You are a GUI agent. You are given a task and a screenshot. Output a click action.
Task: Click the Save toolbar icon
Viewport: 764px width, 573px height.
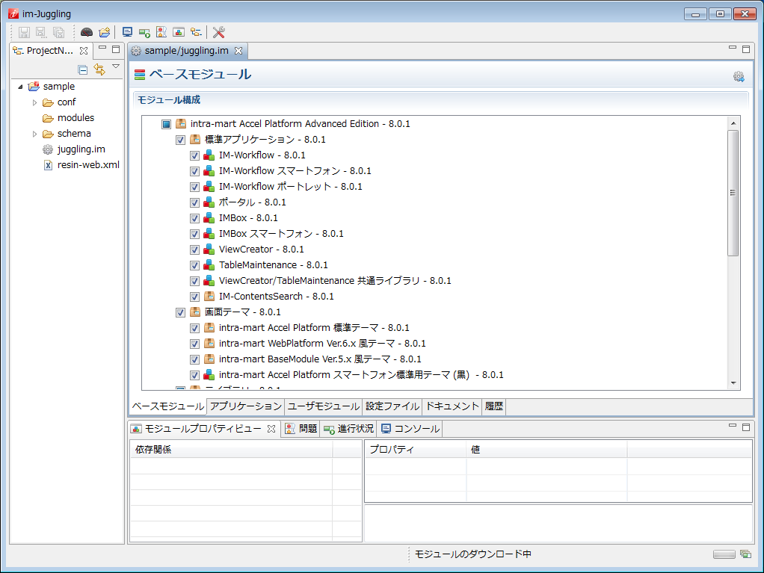coord(24,32)
